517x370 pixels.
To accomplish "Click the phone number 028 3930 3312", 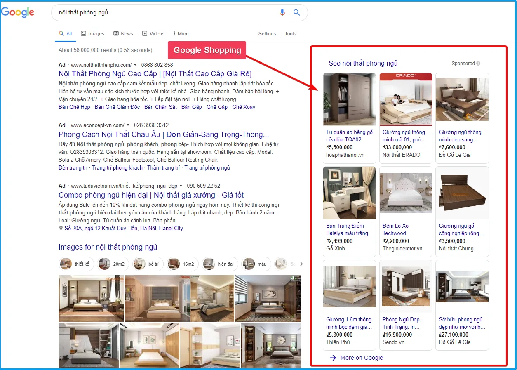I will click(151, 125).
